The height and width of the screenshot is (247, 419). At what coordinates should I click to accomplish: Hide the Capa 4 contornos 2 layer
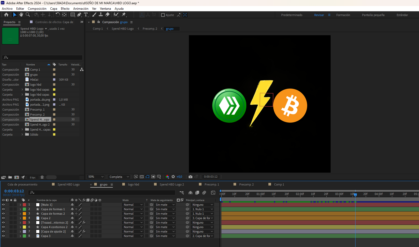pos(3,227)
